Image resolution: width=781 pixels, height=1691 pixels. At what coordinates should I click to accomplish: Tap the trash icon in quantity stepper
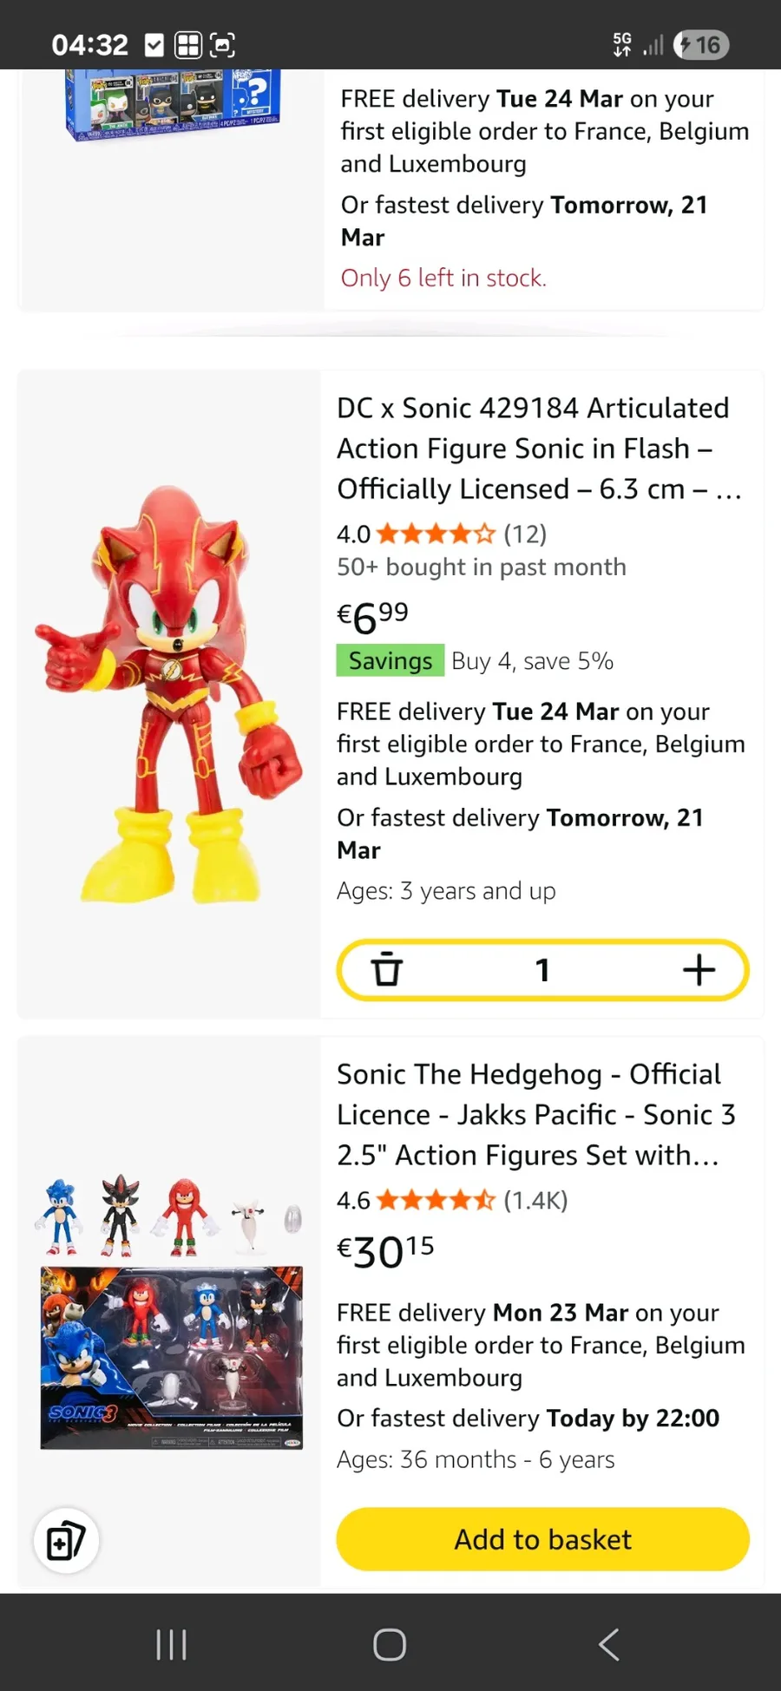387,970
